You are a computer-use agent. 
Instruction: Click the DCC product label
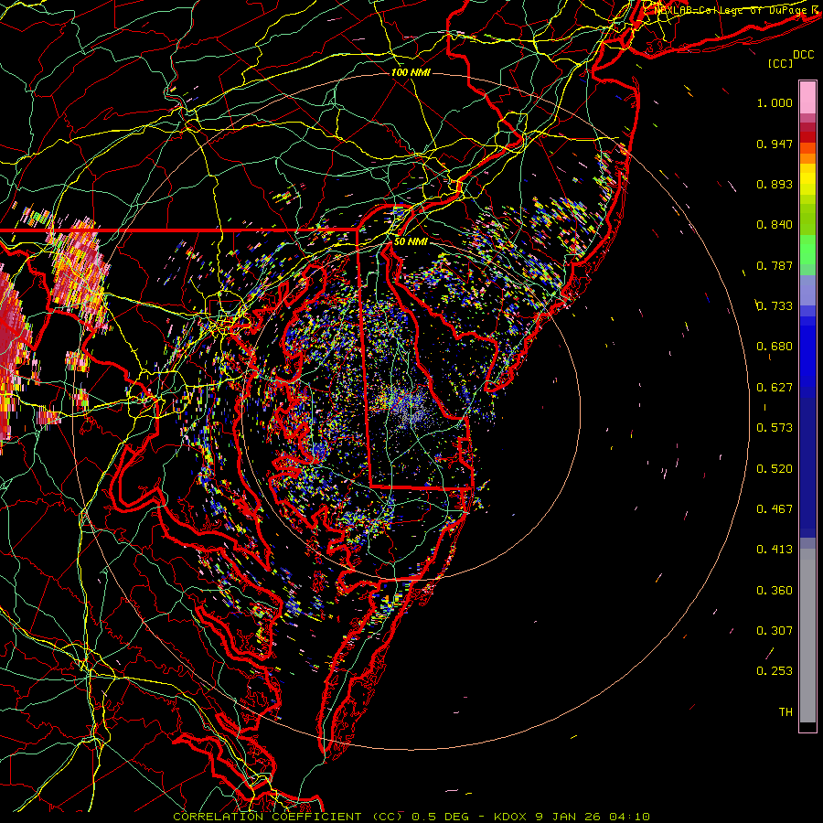click(804, 55)
